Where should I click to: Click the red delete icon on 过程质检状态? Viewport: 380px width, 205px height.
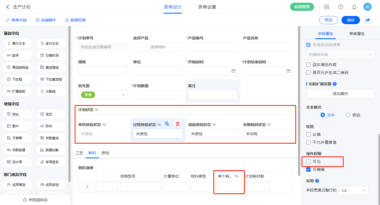tap(178, 124)
